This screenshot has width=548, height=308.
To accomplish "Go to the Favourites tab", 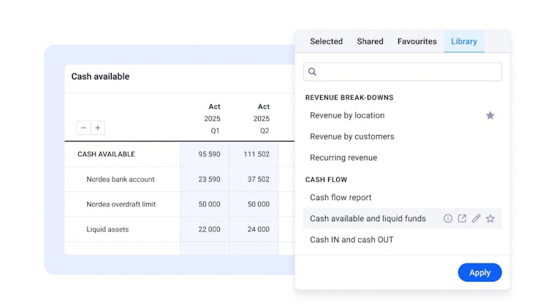I will 417,42.
